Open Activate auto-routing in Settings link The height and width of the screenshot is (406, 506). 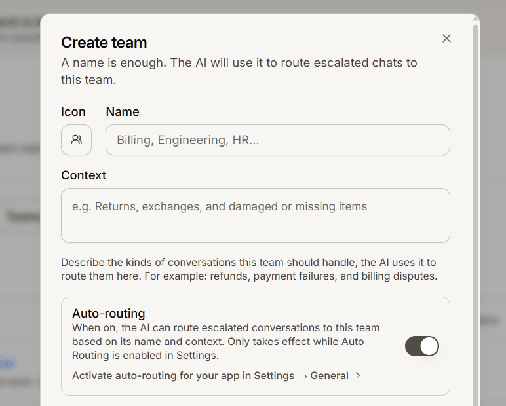click(x=216, y=376)
